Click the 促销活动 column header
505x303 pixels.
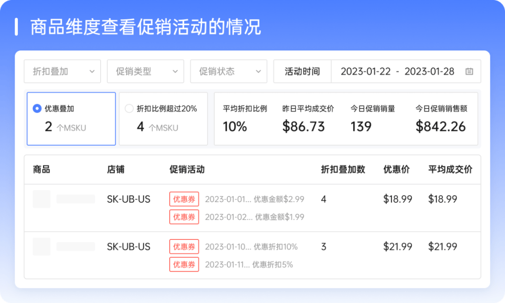click(187, 169)
